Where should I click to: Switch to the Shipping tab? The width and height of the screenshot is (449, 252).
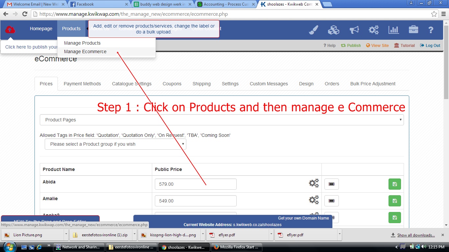pyautogui.click(x=201, y=84)
